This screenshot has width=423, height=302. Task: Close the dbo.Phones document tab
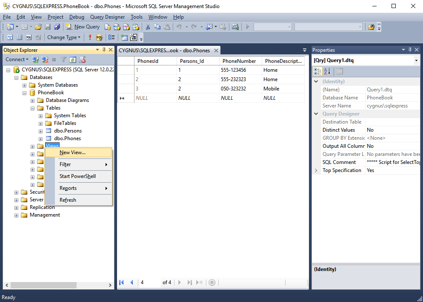pyautogui.click(x=216, y=50)
